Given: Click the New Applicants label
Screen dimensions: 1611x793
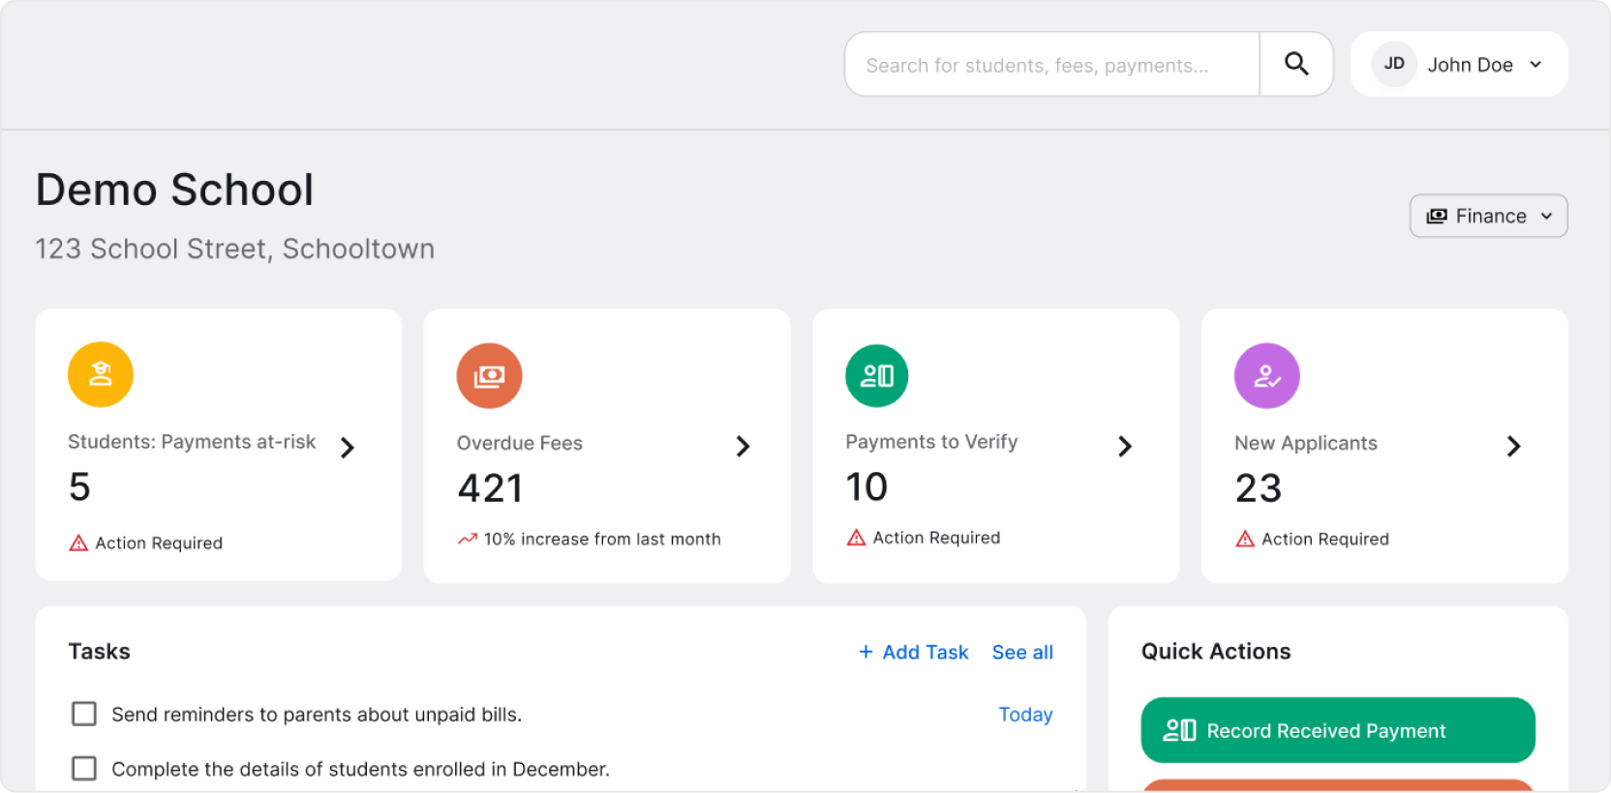Looking at the screenshot, I should pyautogui.click(x=1306, y=443).
